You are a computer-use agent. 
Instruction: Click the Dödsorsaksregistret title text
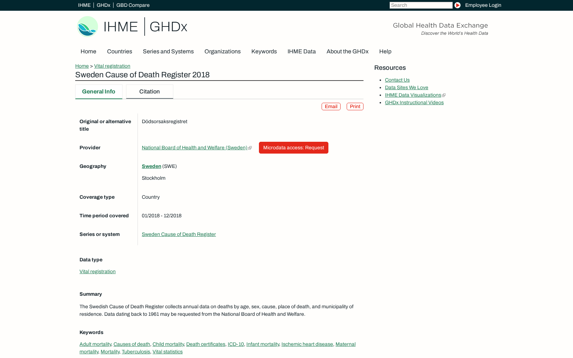tap(164, 122)
